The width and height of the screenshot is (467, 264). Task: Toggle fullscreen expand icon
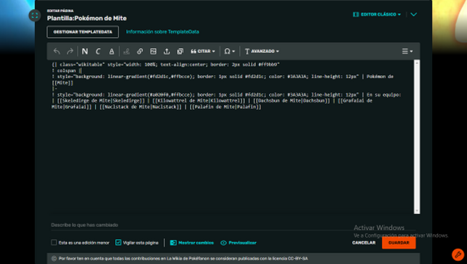tap(35, 15)
